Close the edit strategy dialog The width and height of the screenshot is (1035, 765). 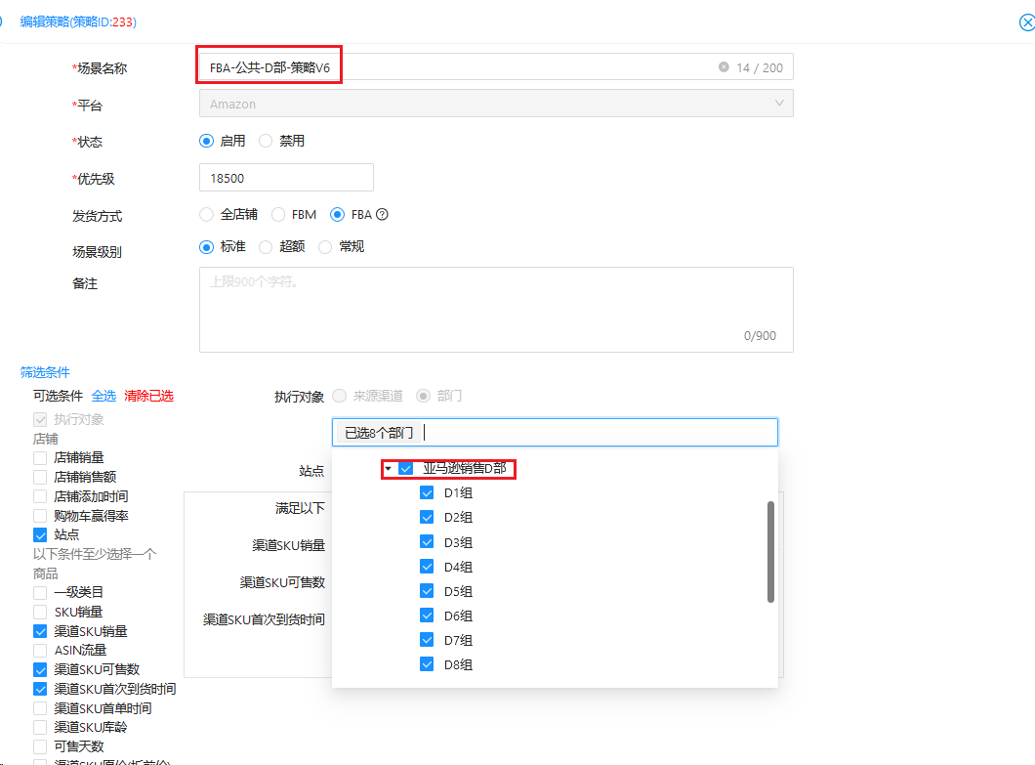pyautogui.click(x=1027, y=22)
